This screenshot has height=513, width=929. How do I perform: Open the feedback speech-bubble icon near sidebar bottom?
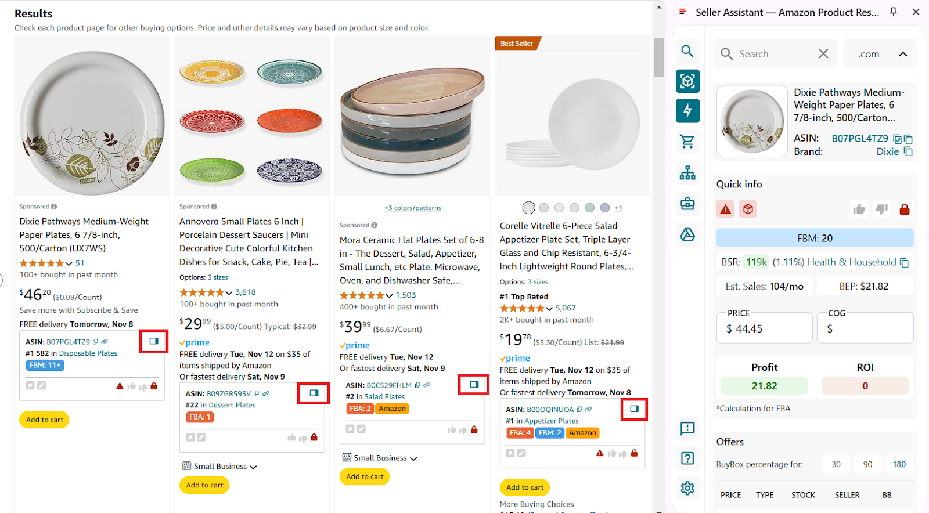pos(687,429)
